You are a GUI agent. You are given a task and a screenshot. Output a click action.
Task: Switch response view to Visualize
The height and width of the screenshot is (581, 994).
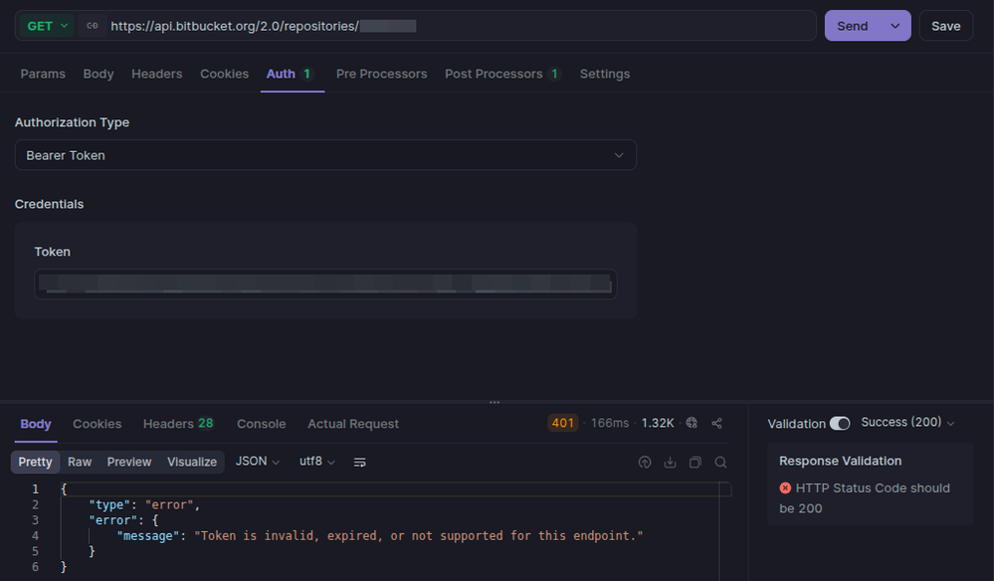pyautogui.click(x=192, y=462)
